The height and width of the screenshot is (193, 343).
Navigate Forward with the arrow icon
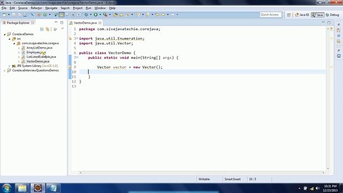173,14
